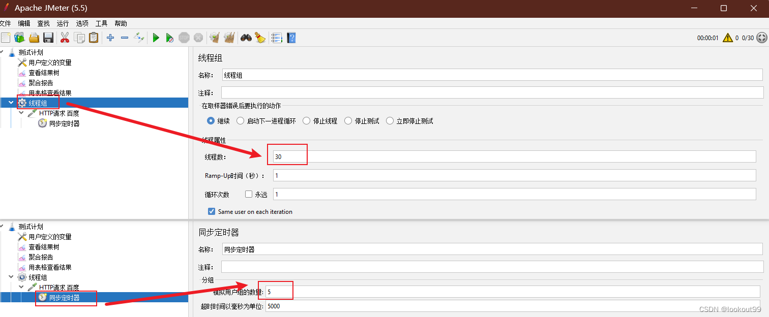Select unhighlighted 同步定时器 under highlighted 线程组
Image resolution: width=769 pixels, height=317 pixels.
(x=64, y=123)
